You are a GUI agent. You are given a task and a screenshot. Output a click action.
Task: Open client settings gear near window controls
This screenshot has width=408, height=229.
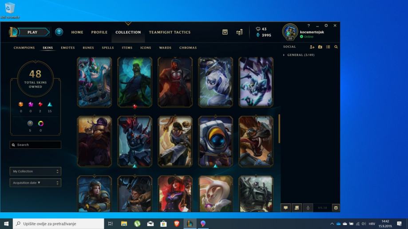coord(326,25)
